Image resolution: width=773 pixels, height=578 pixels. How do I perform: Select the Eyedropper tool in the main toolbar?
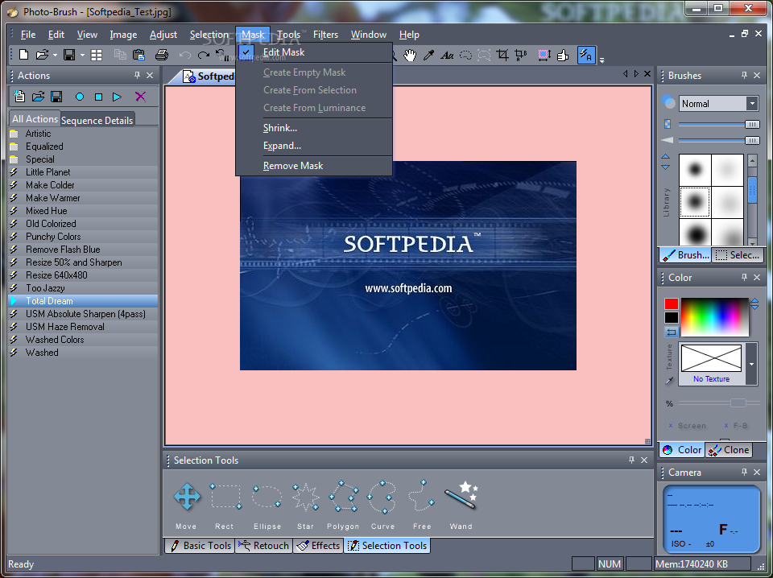pyautogui.click(x=428, y=55)
